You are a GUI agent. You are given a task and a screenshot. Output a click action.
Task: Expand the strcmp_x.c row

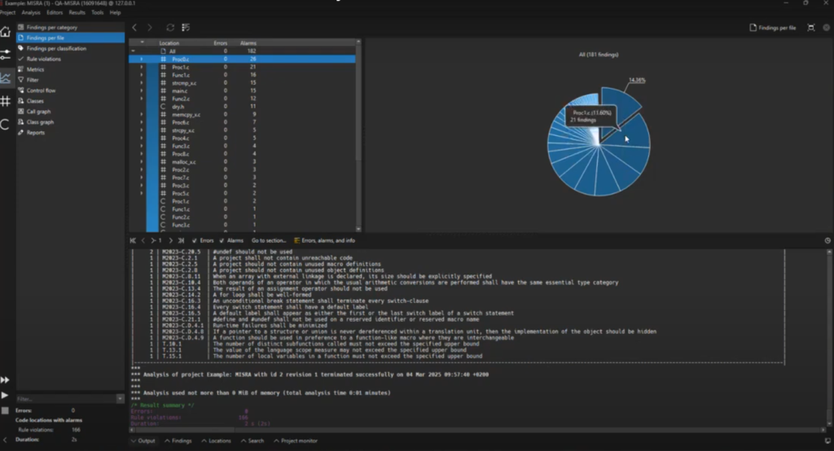click(142, 83)
